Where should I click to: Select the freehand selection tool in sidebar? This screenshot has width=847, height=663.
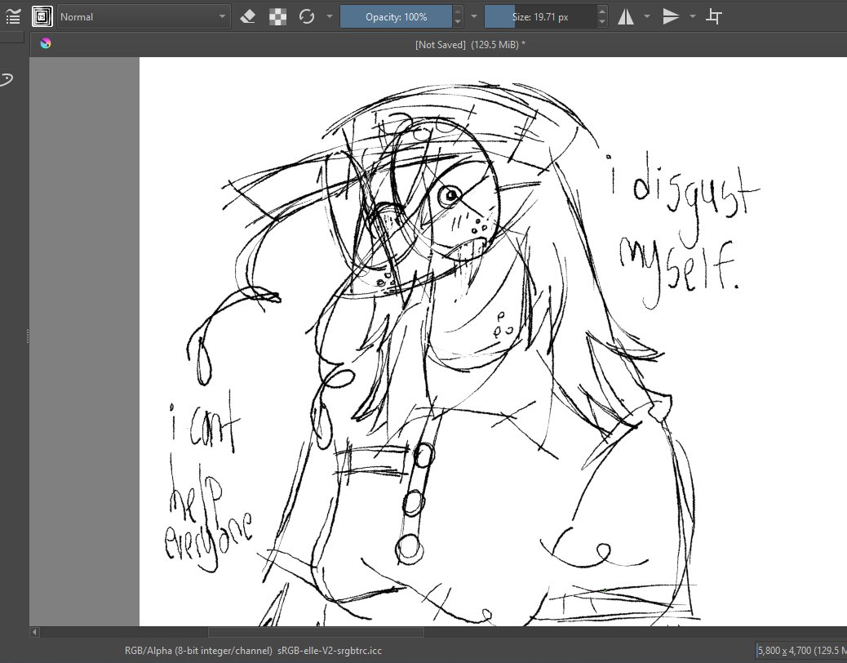pos(7,79)
